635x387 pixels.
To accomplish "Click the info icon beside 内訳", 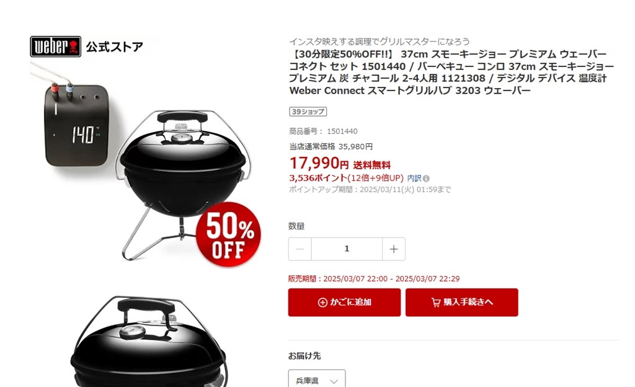I will (x=426, y=179).
